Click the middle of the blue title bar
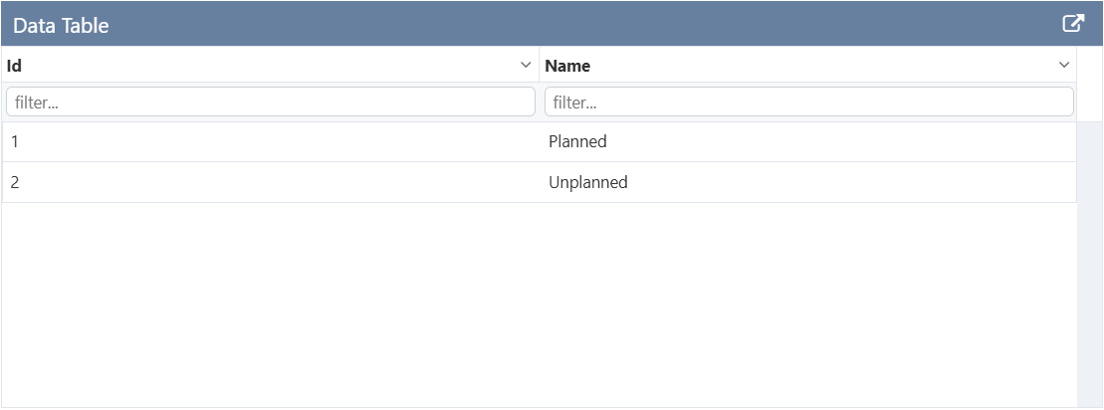This screenshot has width=1104, height=410. (x=552, y=24)
